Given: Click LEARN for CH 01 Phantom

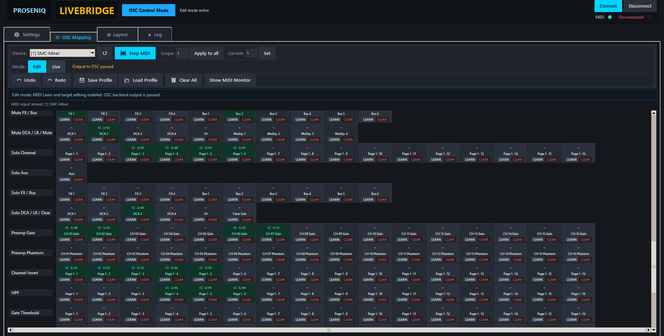Looking at the screenshot, I should click(65, 260).
